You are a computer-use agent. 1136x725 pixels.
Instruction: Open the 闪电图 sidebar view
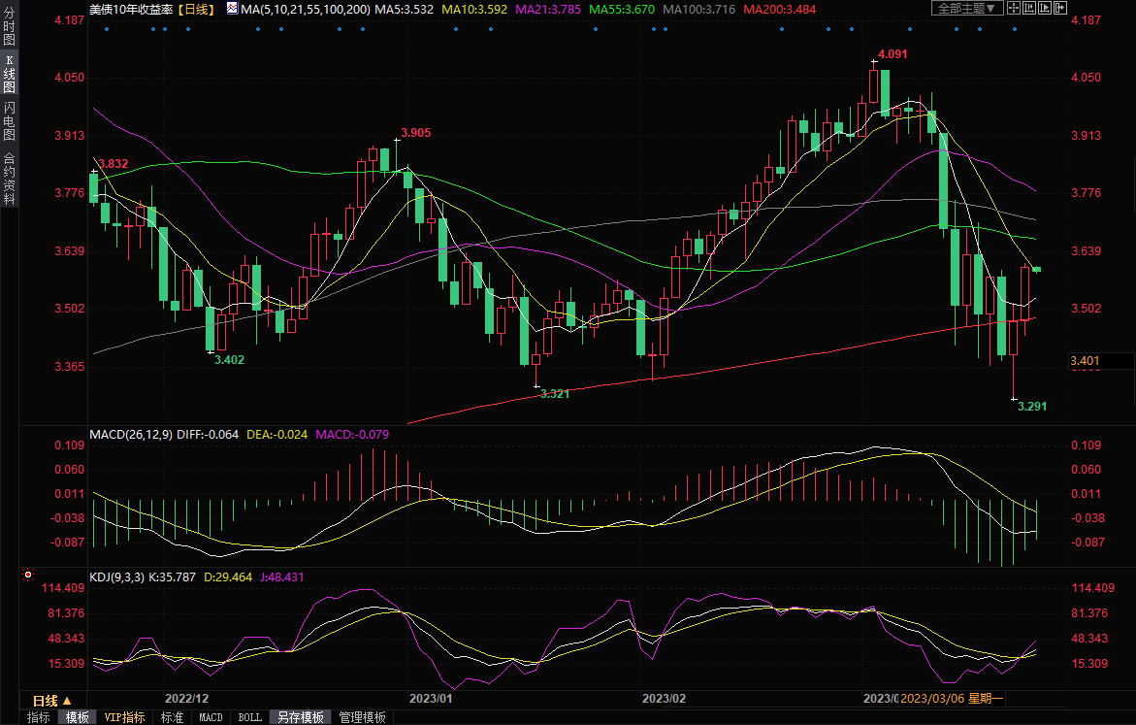(9, 121)
